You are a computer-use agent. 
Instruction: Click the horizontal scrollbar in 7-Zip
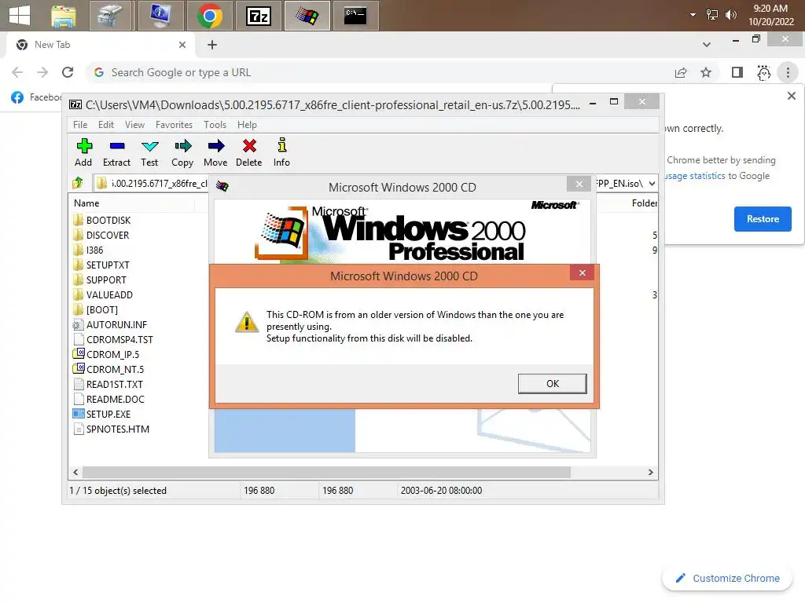pos(326,472)
